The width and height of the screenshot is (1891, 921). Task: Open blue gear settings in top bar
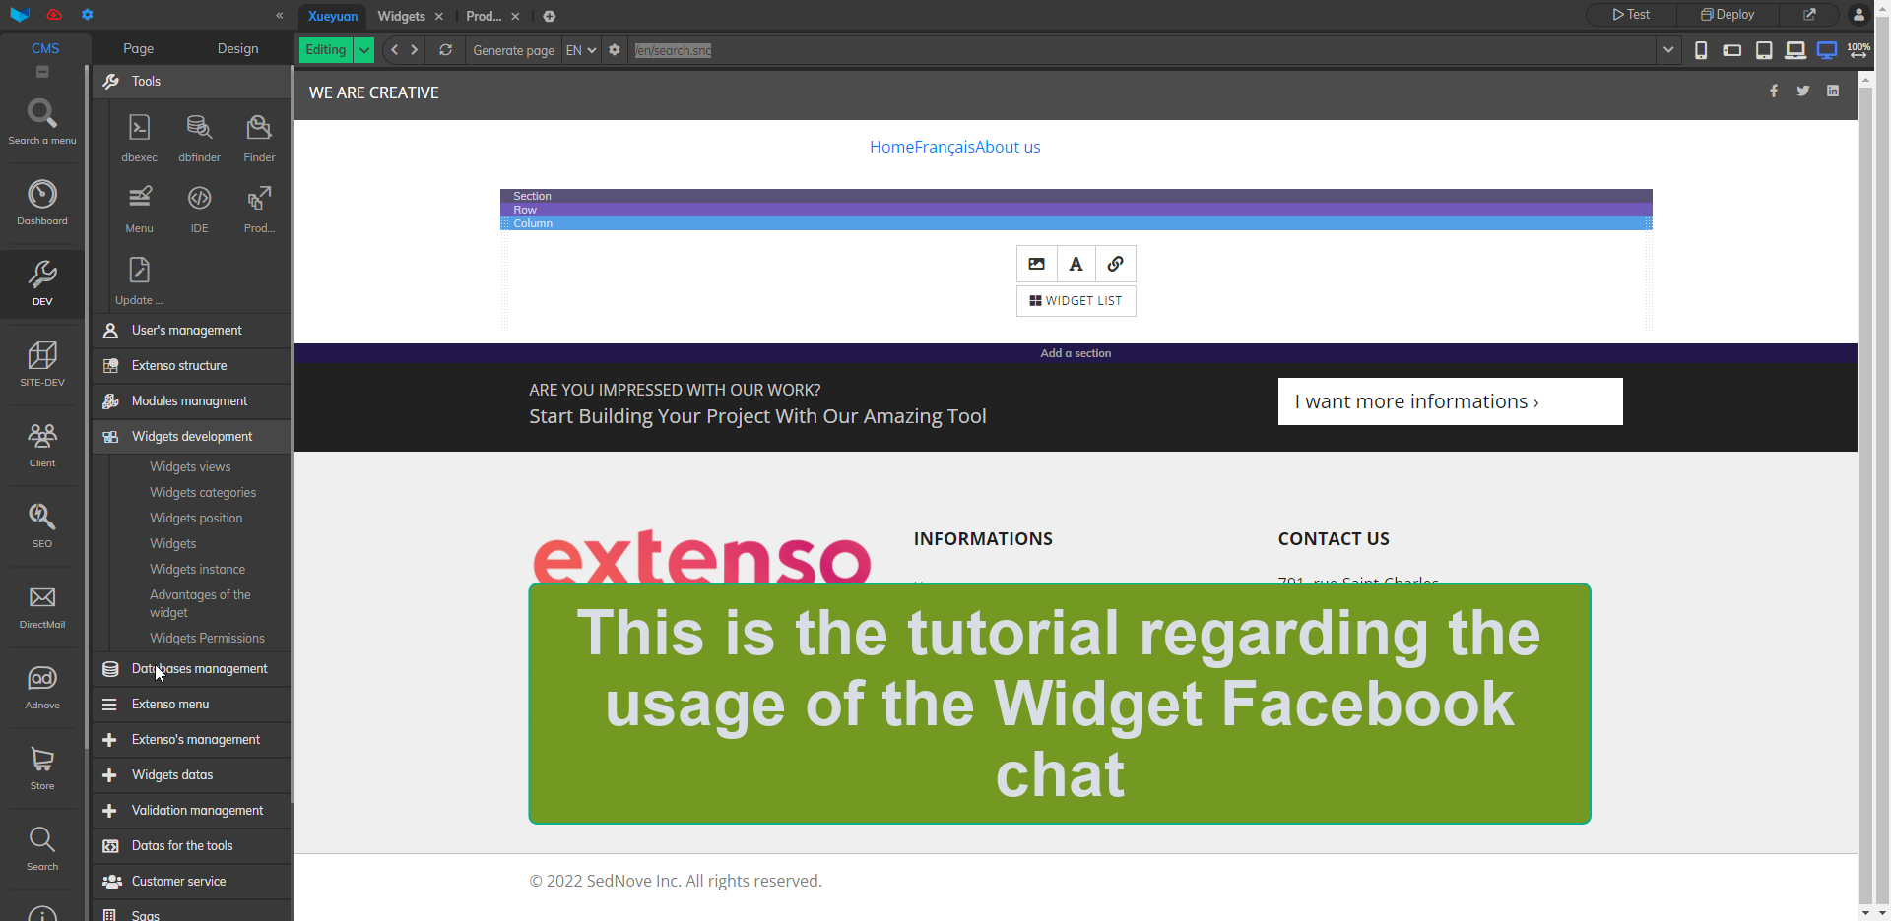point(88,15)
